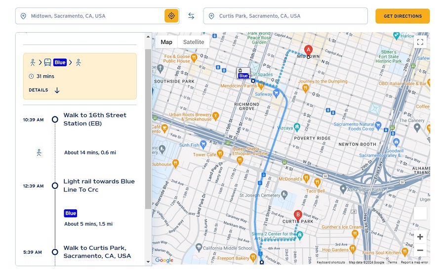Screen dimensions: 444x278
Task: Switch to the Satellite map view
Action: tap(194, 42)
